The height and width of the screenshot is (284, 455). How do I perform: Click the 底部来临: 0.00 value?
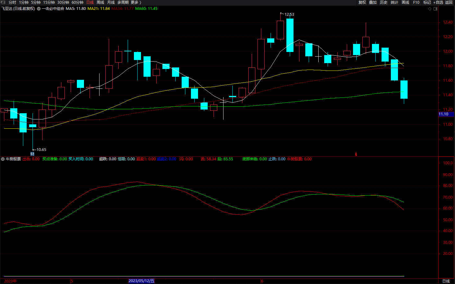[254, 159]
